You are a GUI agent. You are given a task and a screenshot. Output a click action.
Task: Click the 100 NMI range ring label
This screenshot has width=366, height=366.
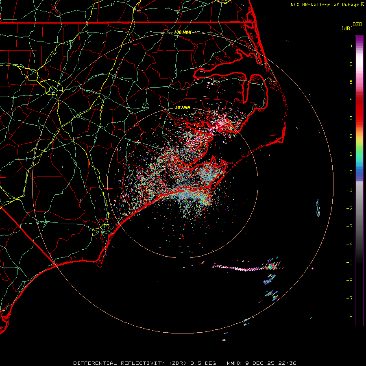[x=183, y=32]
